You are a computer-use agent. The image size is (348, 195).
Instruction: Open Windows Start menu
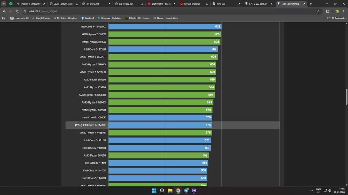point(154,190)
